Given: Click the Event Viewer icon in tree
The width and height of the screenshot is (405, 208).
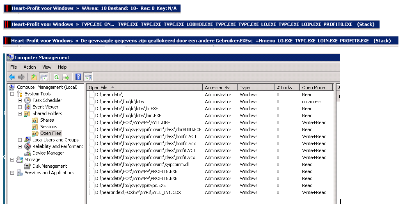Looking at the screenshot, I should click(27, 107).
